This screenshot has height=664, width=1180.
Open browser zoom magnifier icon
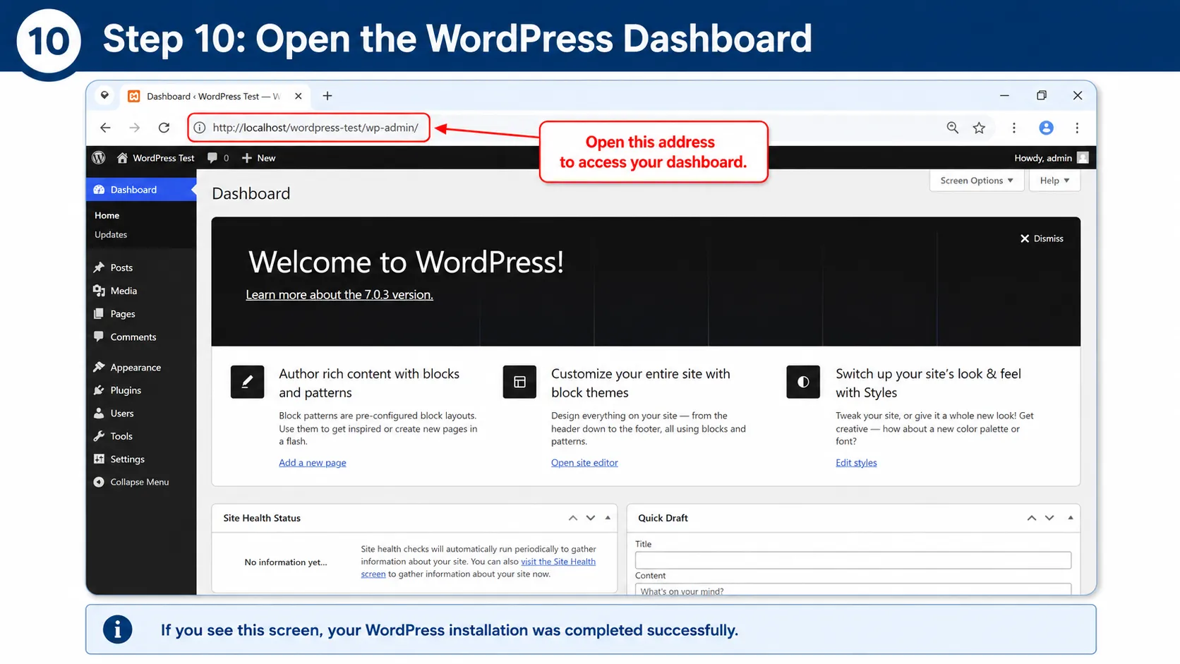(x=952, y=128)
